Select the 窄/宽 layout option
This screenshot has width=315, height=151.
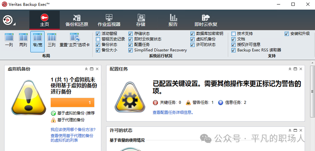(x=37, y=41)
